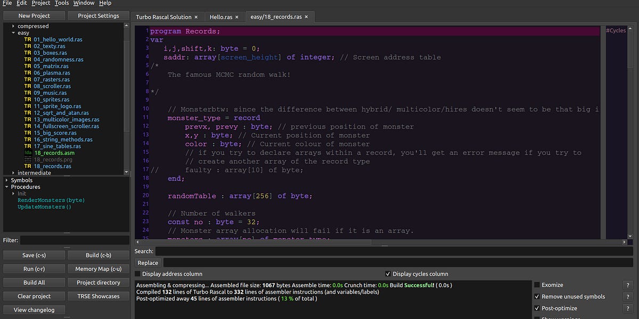
Task: Click the help icon beside Remove unused symbols
Action: tap(628, 297)
